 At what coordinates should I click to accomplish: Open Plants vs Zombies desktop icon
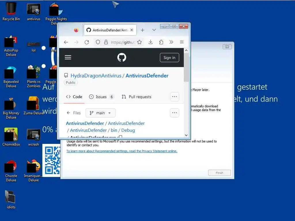pyautogui.click(x=33, y=77)
